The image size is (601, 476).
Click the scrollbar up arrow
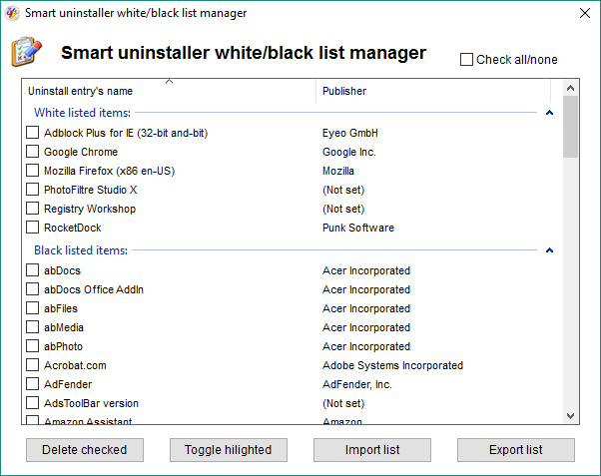click(570, 88)
